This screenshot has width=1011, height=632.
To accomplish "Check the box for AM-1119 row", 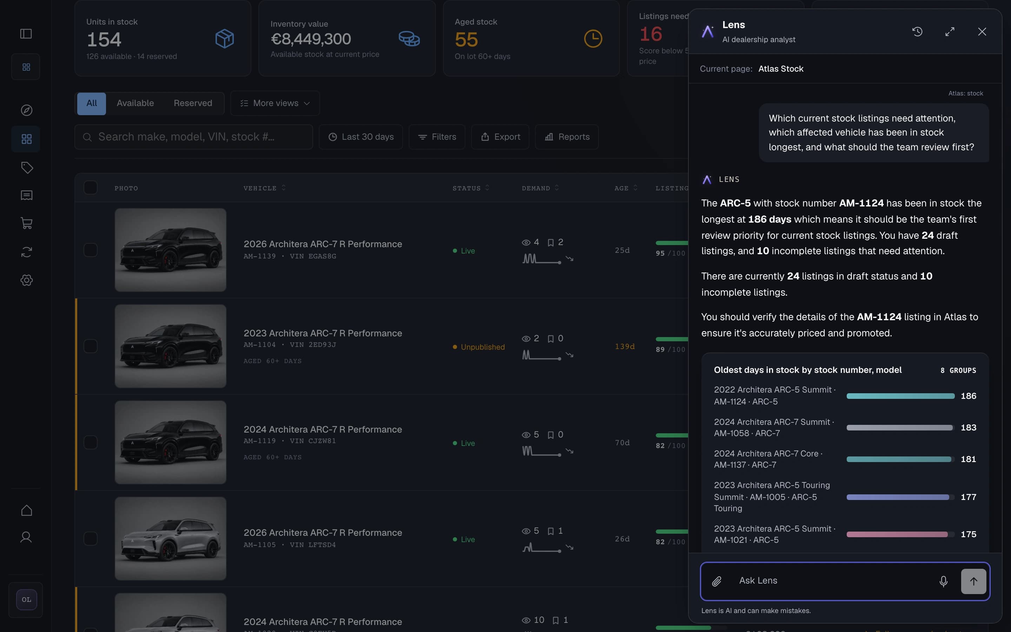I will [x=91, y=442].
